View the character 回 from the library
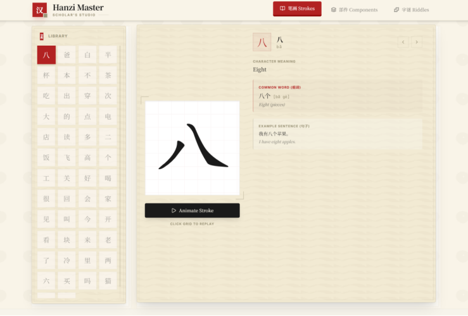The image size is (468, 316). coord(67,199)
